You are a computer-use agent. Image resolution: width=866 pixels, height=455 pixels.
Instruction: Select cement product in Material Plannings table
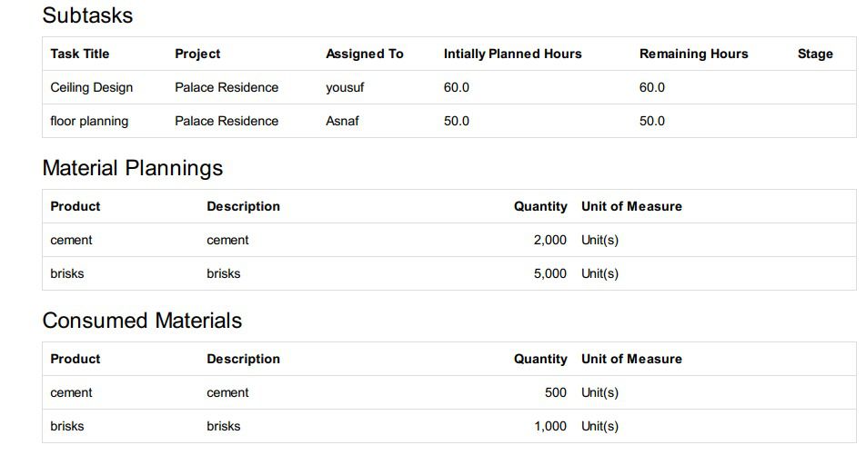(71, 240)
